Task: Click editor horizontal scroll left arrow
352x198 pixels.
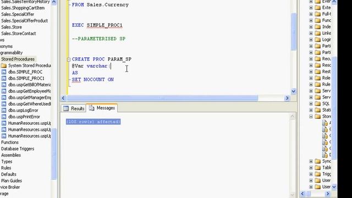Action: tap(63, 98)
